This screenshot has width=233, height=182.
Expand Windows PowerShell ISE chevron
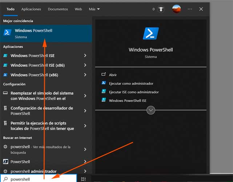(x=85, y=55)
